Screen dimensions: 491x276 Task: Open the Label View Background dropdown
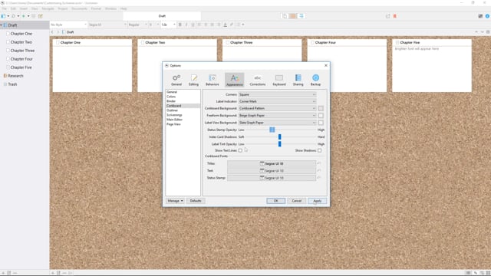(x=277, y=123)
